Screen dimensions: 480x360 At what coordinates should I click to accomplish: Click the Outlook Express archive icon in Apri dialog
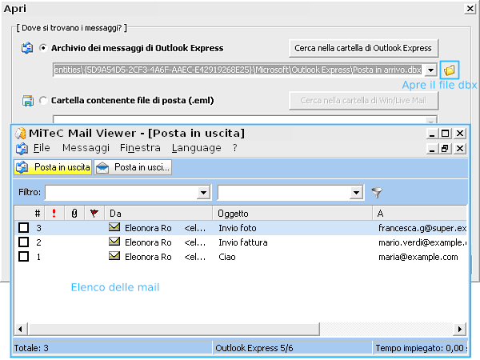click(27, 48)
